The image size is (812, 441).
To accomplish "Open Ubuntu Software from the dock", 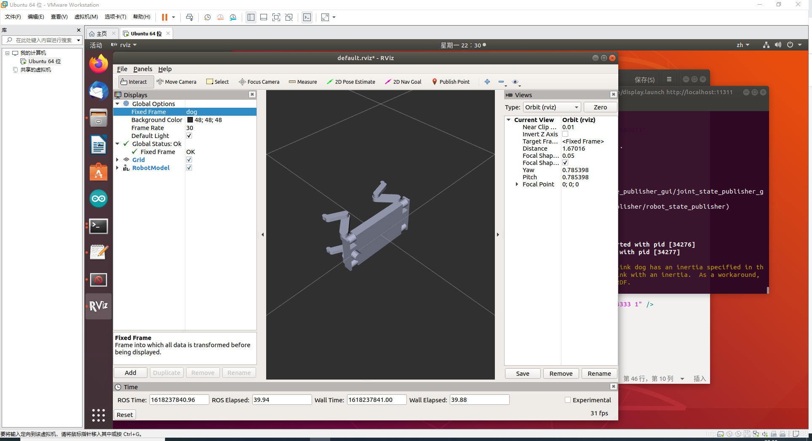I will (x=99, y=172).
